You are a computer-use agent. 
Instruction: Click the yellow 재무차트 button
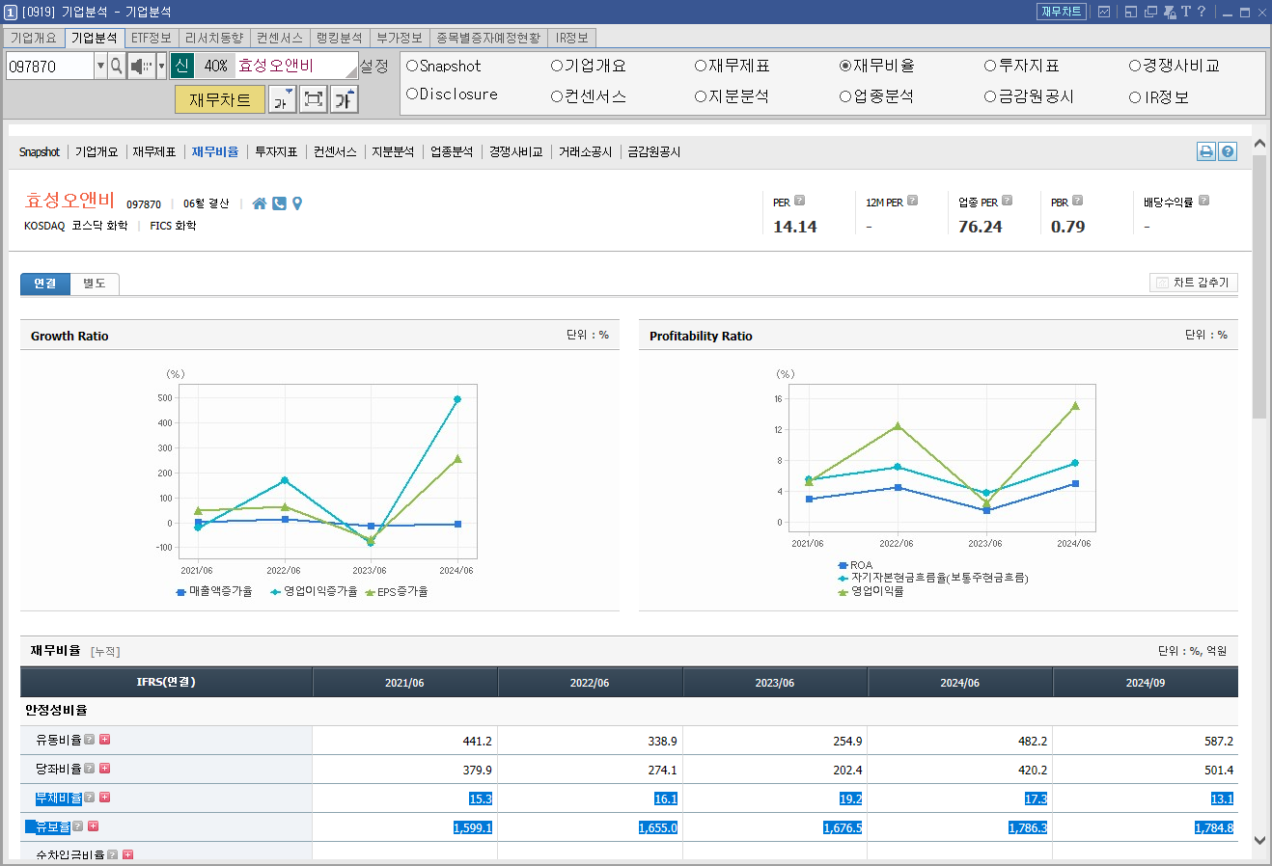[x=220, y=99]
